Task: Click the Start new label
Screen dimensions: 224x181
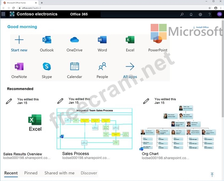Action: pos(19,50)
